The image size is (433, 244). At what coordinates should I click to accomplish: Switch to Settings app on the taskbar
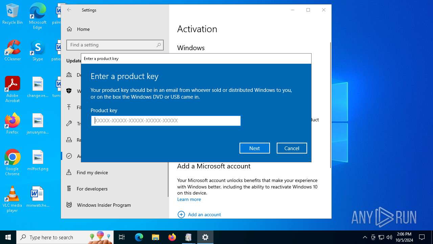(x=205, y=237)
